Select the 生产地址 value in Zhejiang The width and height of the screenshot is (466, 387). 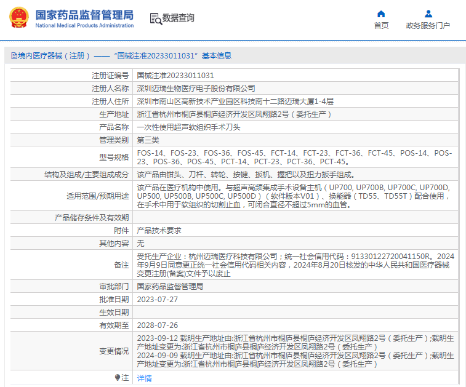pos(234,114)
